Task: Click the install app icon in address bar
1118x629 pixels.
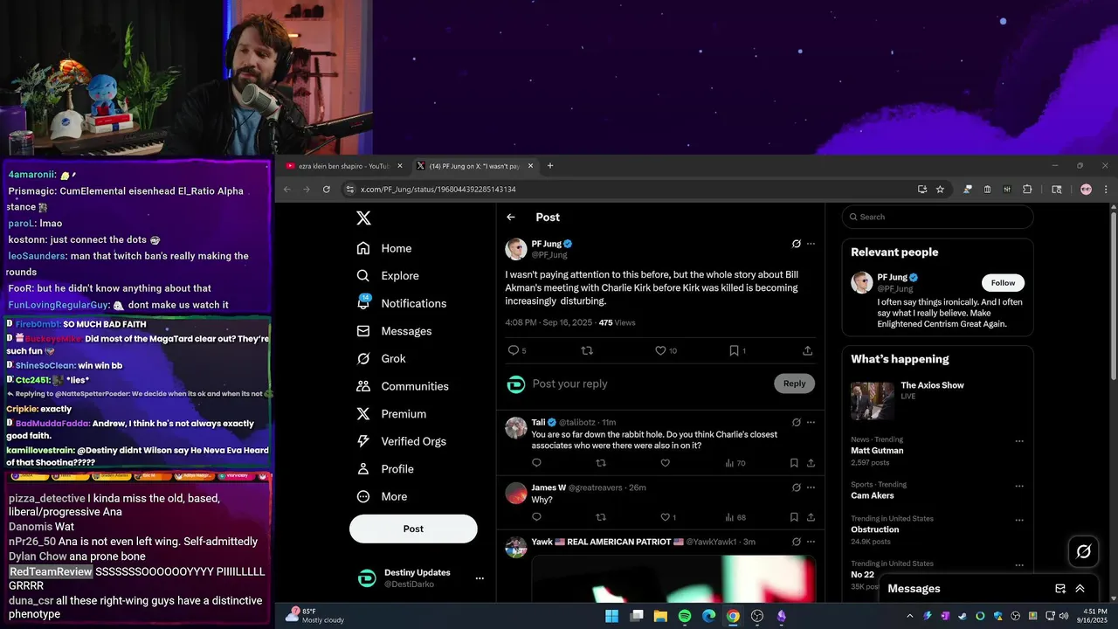Action: [922, 190]
